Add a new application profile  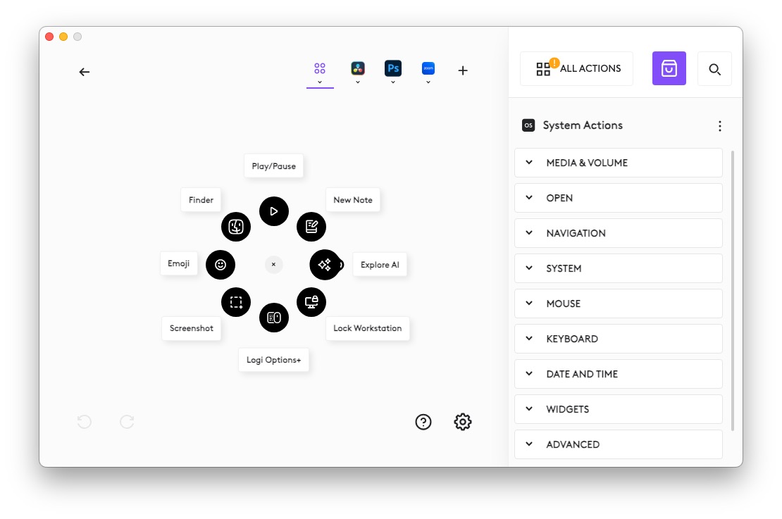click(x=463, y=70)
